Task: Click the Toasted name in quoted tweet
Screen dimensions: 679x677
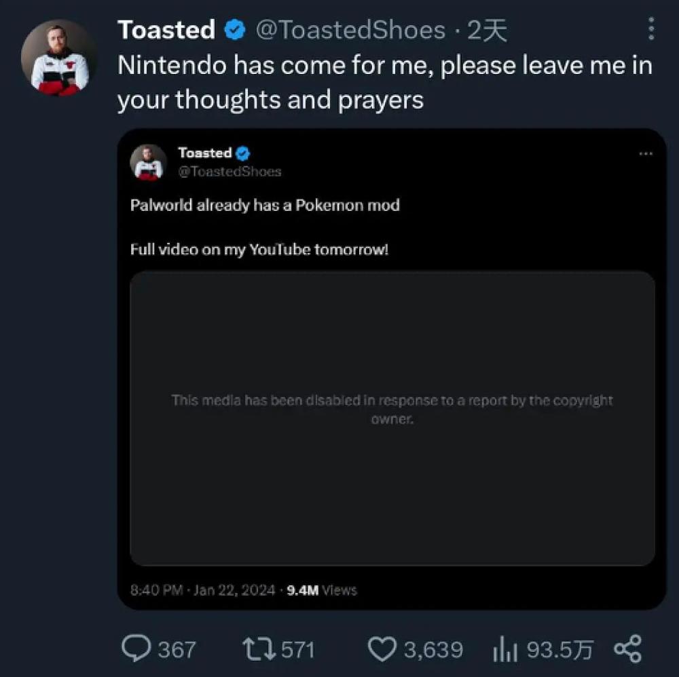Action: pos(204,153)
